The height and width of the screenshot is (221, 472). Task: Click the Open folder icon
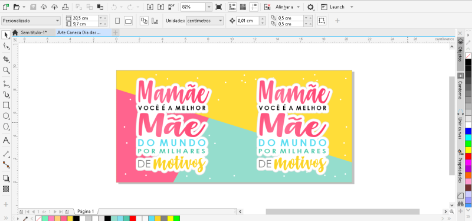17,7
